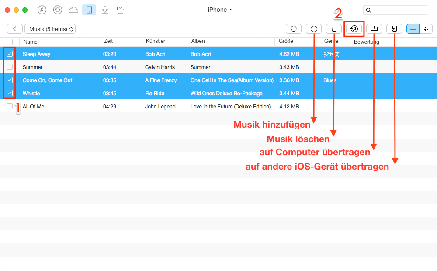Click artist Flo Rida
The height and width of the screenshot is (271, 437).
point(155,94)
